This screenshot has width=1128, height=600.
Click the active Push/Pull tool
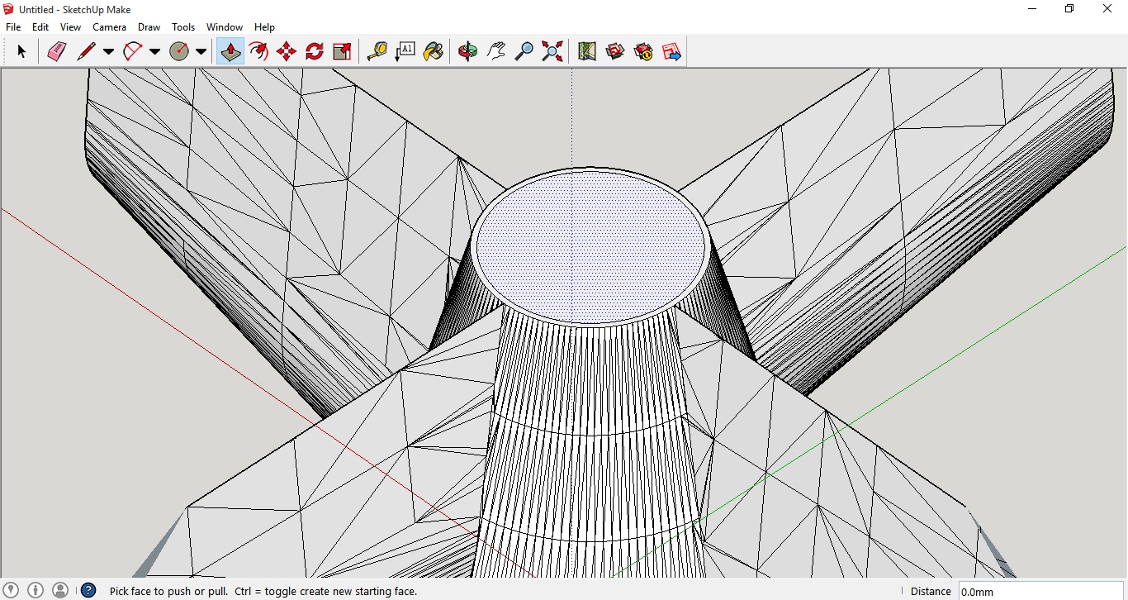pyautogui.click(x=230, y=51)
